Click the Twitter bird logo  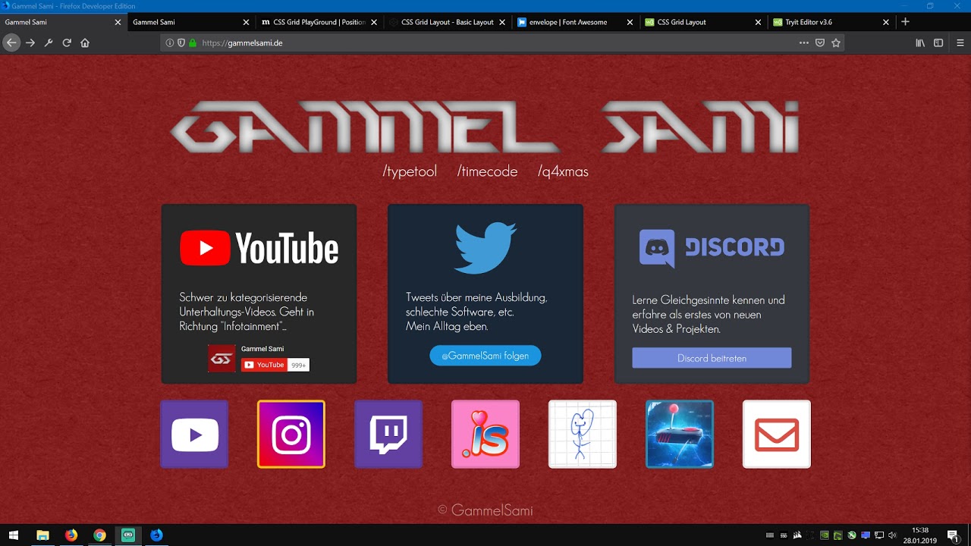coord(485,247)
